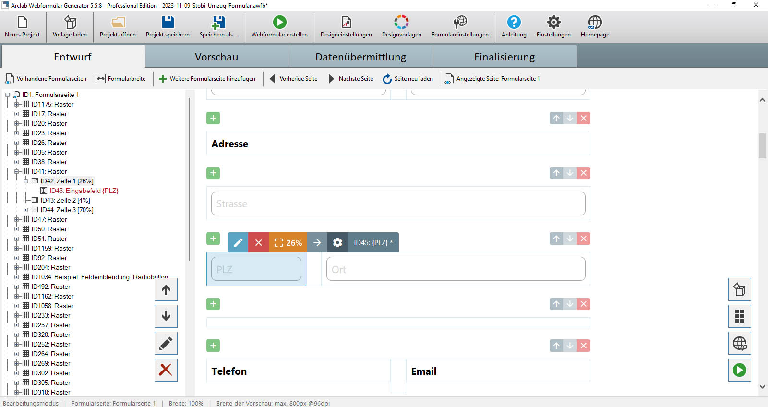Delete selected element with red X in tree panel

pyautogui.click(x=166, y=370)
